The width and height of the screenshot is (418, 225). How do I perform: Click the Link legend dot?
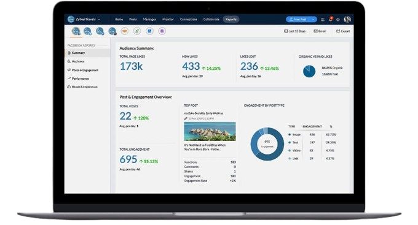point(290,159)
